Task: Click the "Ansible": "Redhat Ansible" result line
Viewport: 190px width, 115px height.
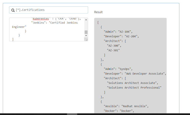Action: click(126, 106)
